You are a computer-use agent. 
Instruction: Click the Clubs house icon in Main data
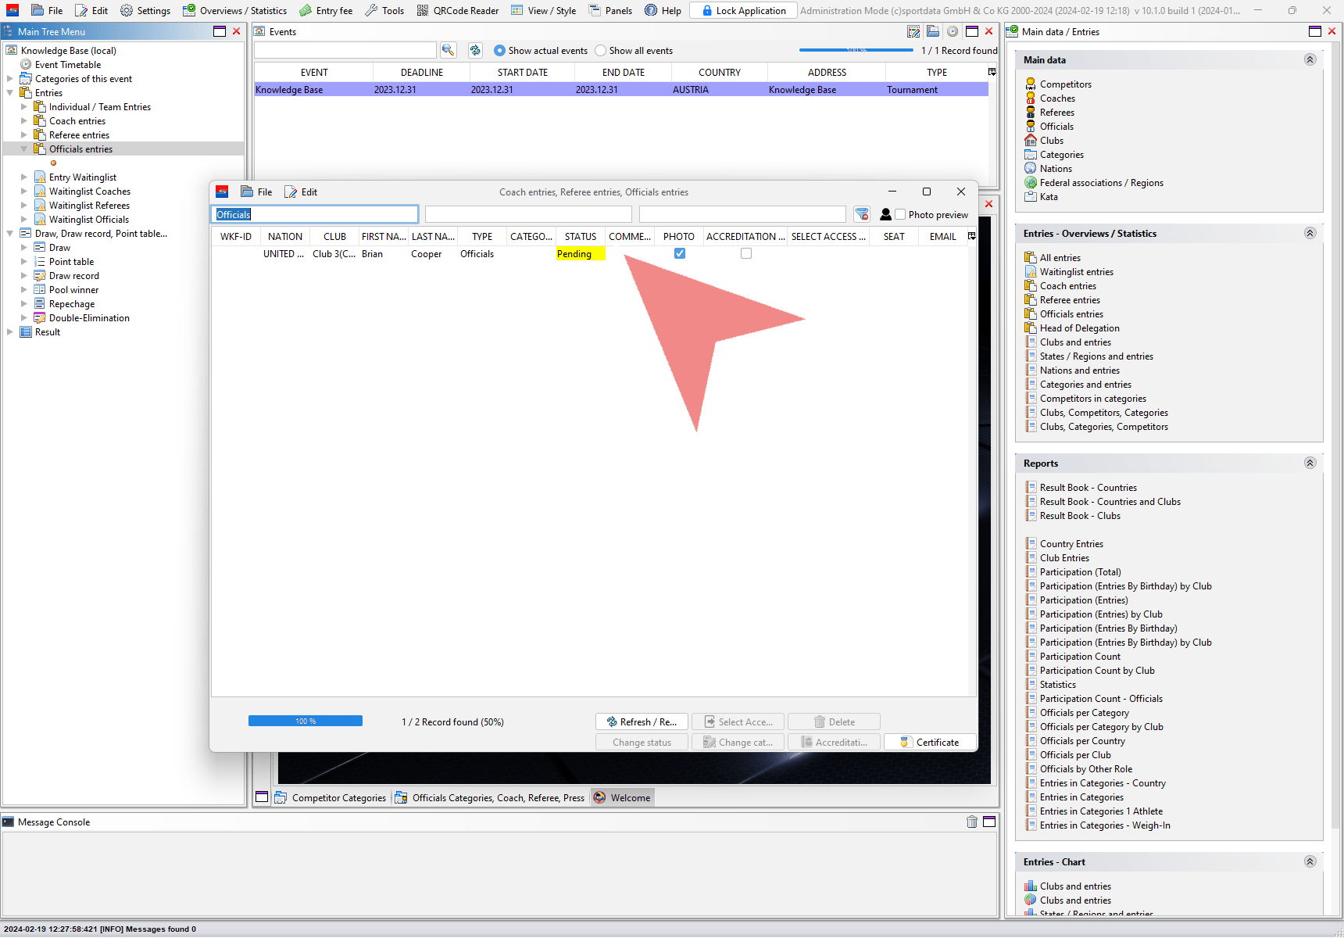point(1031,141)
